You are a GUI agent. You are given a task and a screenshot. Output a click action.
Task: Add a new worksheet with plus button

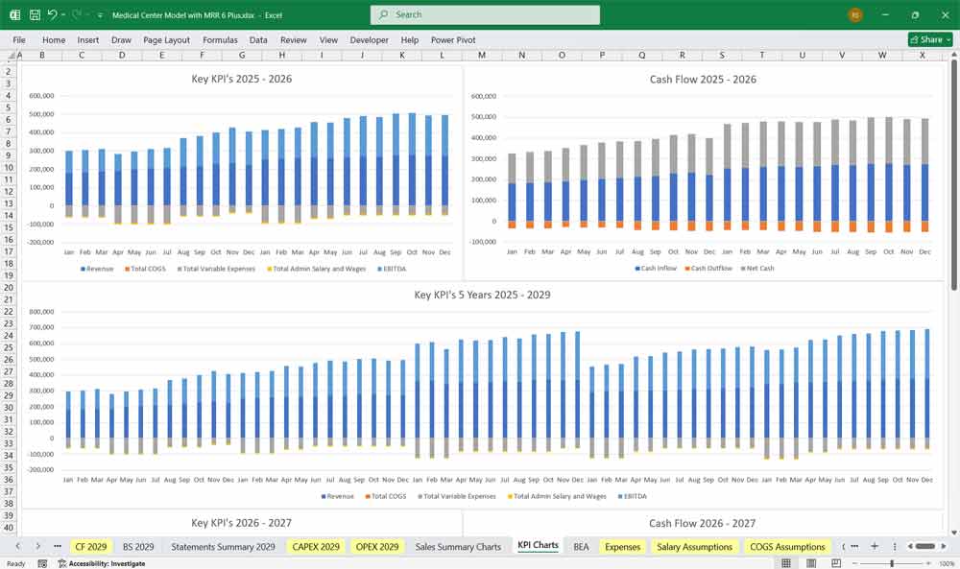875,546
